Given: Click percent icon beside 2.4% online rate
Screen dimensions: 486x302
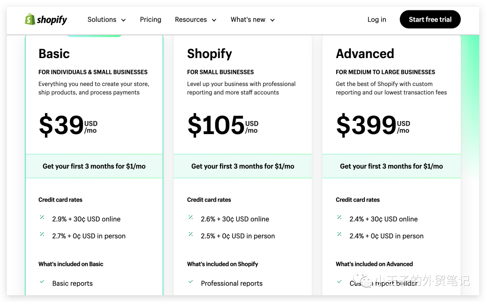Looking at the screenshot, I should tap(339, 217).
